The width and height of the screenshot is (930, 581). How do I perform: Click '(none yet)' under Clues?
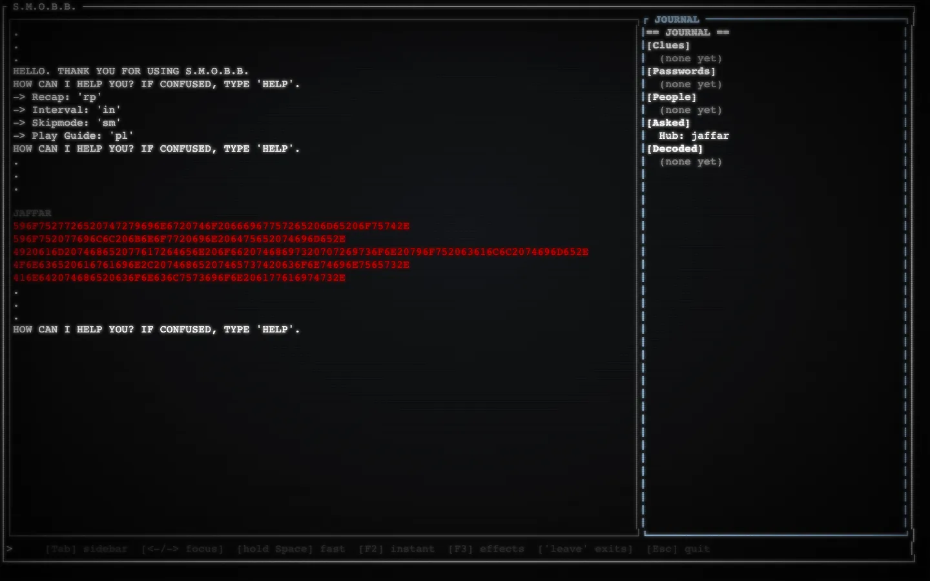coord(690,58)
